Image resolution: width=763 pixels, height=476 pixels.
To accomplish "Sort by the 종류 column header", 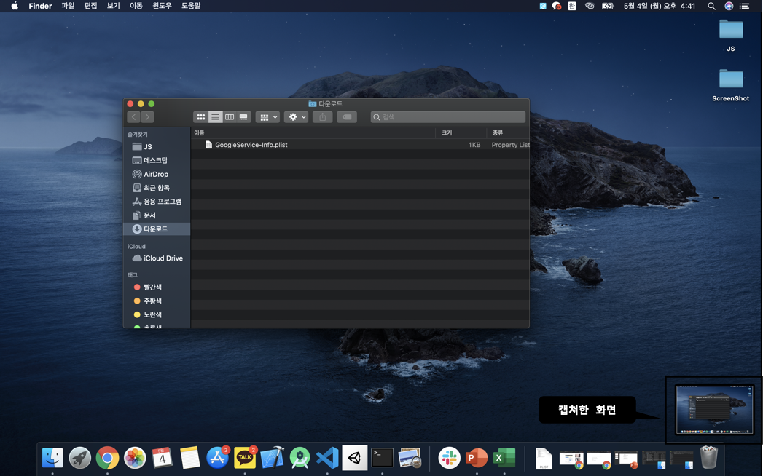I will point(508,132).
